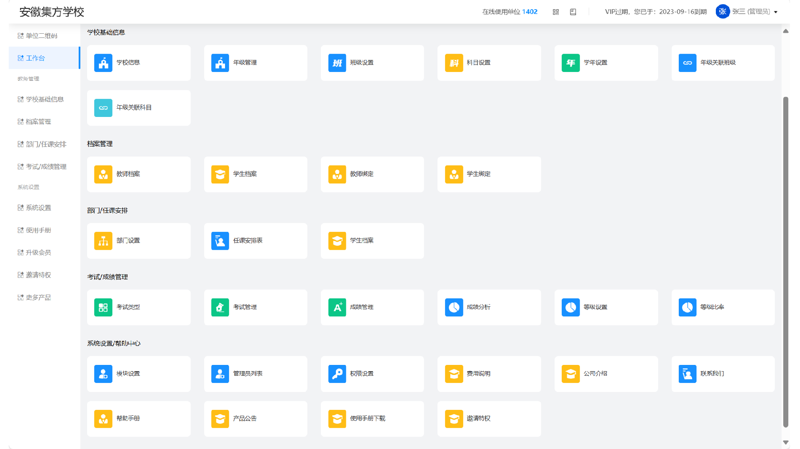800x449 pixels.
Task: Open the 部门设置 org chart icon
Action: coord(103,241)
